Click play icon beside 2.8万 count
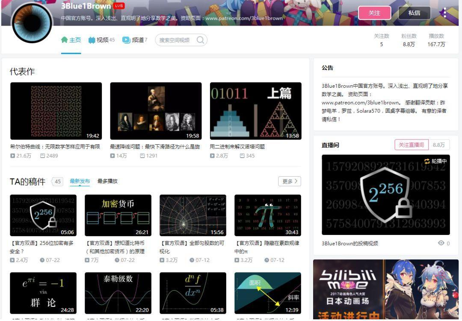The height and width of the screenshot is (321, 462). coord(212,156)
